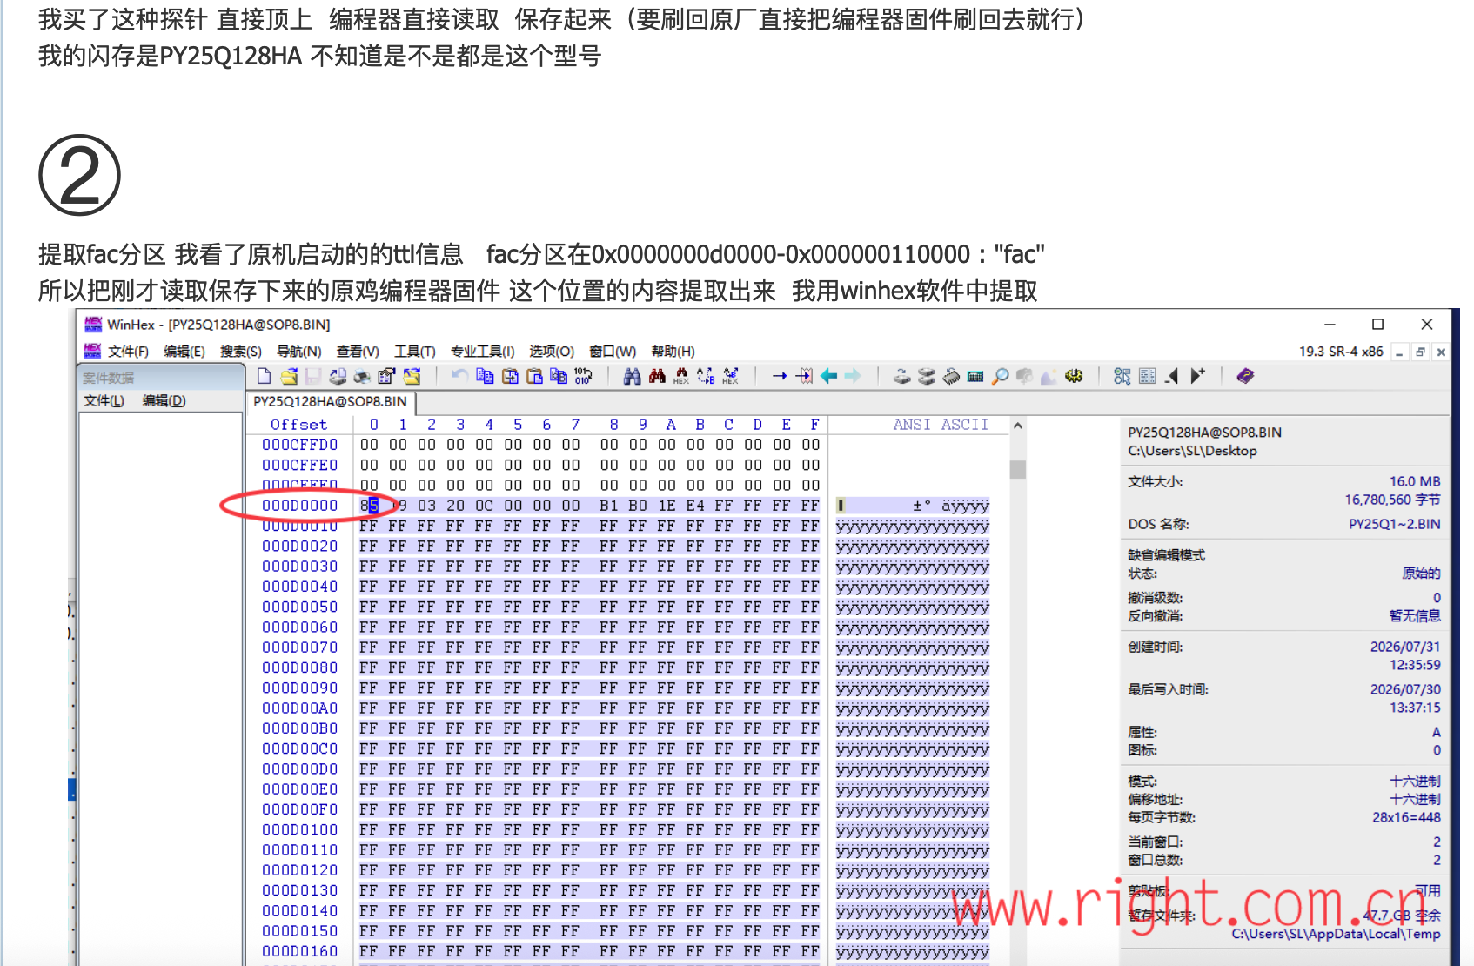Click offset 000D0100 row label
The height and width of the screenshot is (966, 1474).
(299, 830)
